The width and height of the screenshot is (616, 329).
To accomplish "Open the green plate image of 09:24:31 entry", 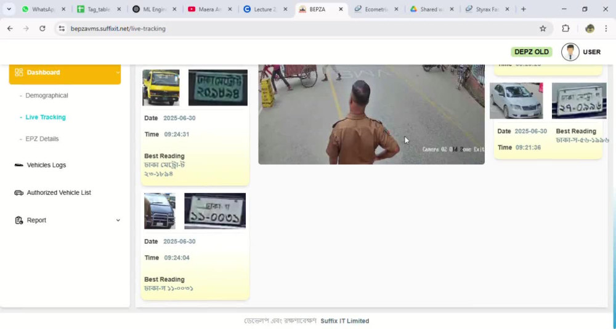I will tap(218, 87).
